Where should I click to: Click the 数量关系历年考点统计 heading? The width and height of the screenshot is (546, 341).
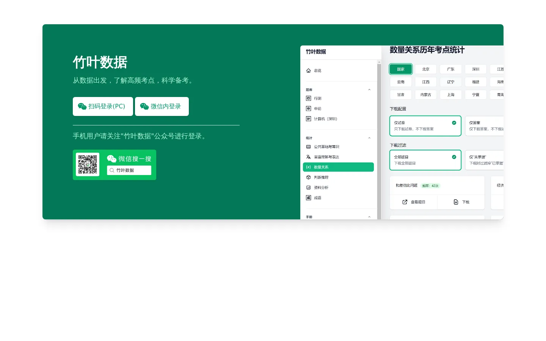click(427, 50)
